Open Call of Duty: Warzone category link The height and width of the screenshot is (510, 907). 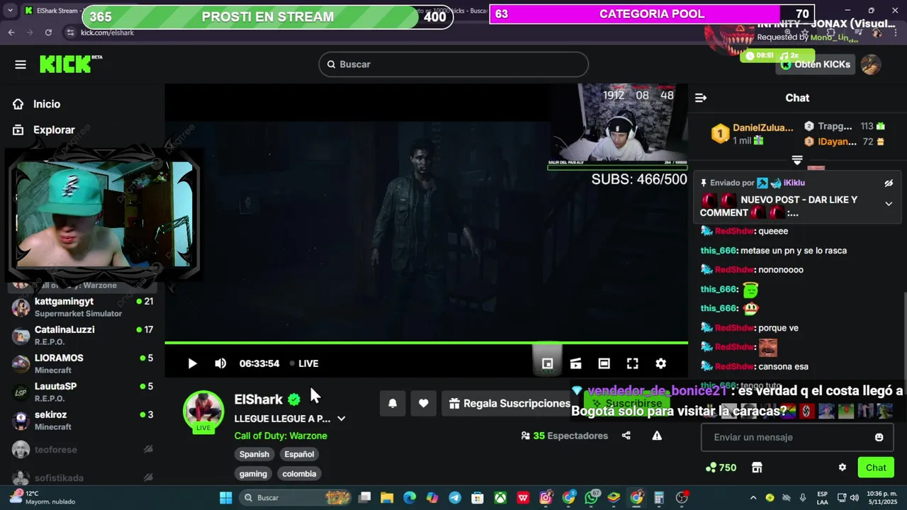pos(281,436)
